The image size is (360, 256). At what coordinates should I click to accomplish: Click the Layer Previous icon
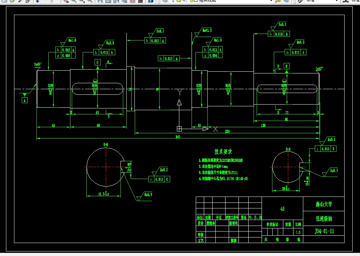(x=286, y=1)
